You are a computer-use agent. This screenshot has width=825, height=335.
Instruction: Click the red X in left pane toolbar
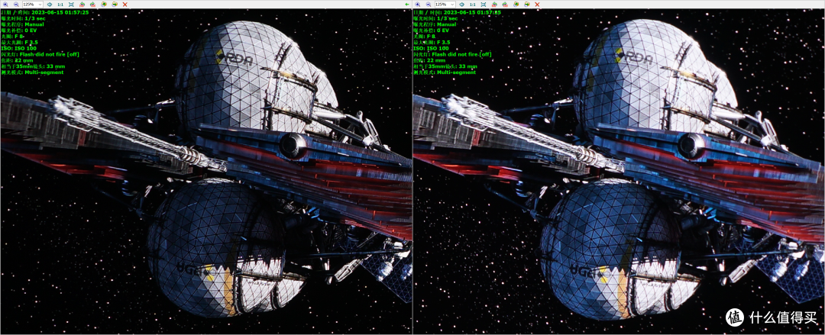pyautogui.click(x=125, y=5)
